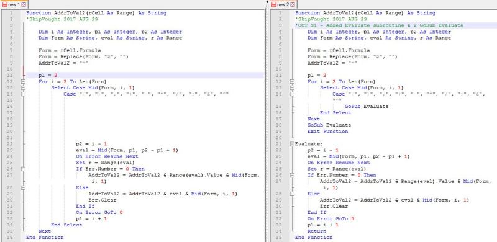Collapse the For loop fold in left pane
Viewport: 497px width, 242px height.
(x=23, y=81)
